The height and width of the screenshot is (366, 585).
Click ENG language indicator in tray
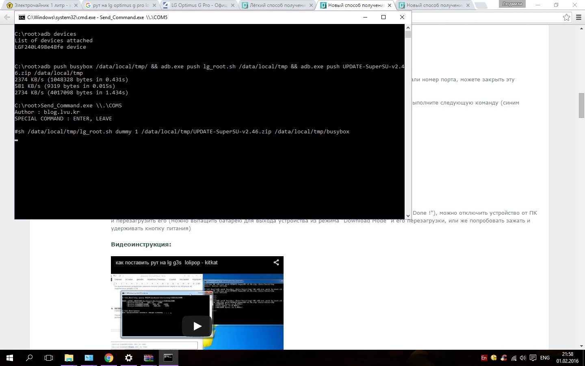click(x=545, y=358)
